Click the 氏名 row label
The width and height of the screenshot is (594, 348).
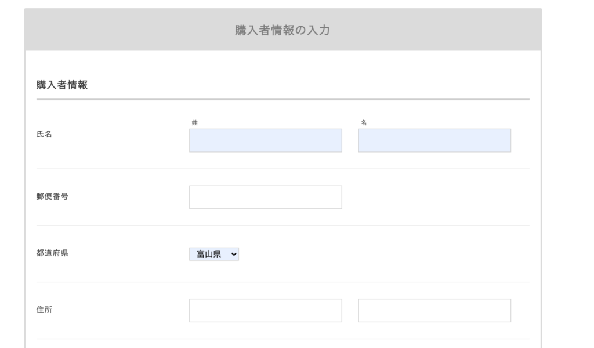pyautogui.click(x=45, y=135)
